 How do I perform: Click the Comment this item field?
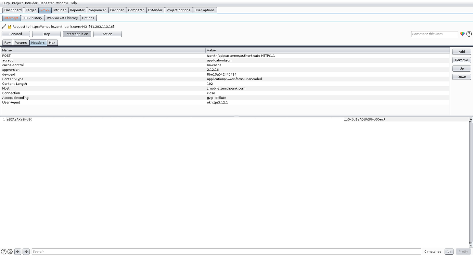[x=434, y=34]
